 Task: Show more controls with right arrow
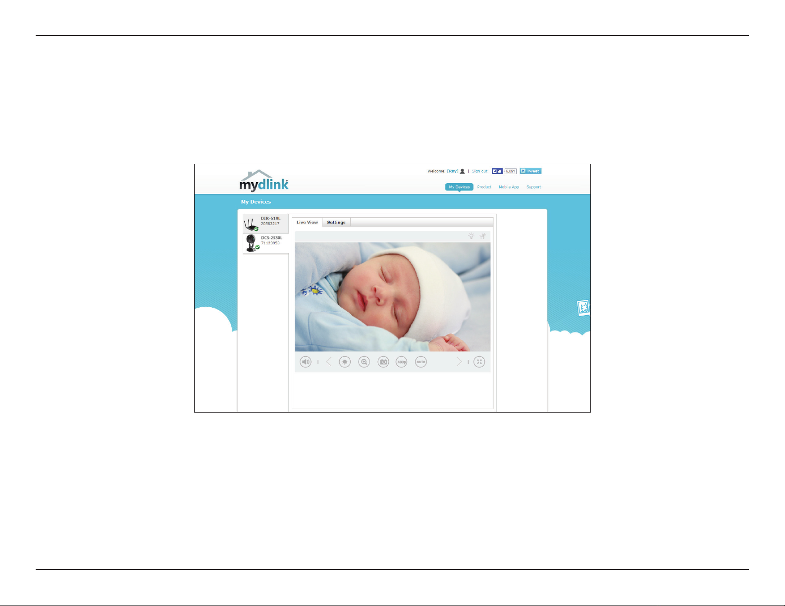pyautogui.click(x=459, y=362)
